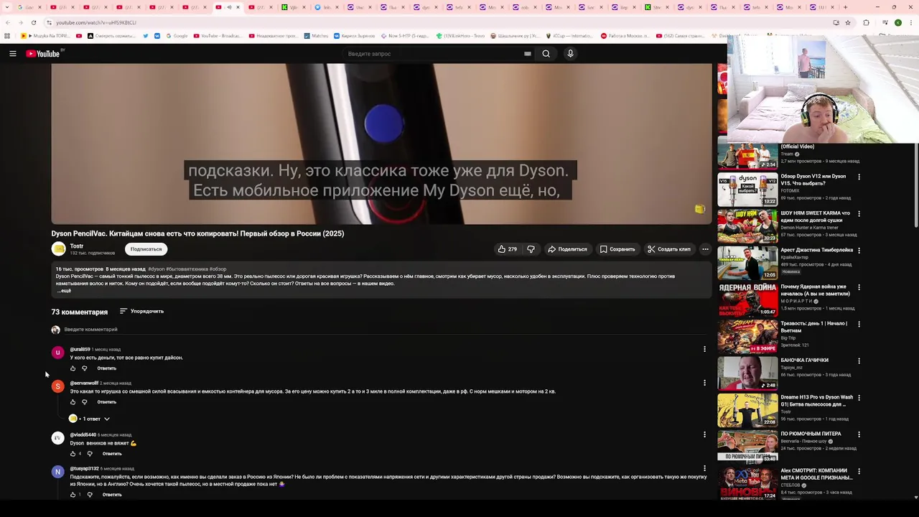Reply to @tusyap3132 via Ответить

112,495
